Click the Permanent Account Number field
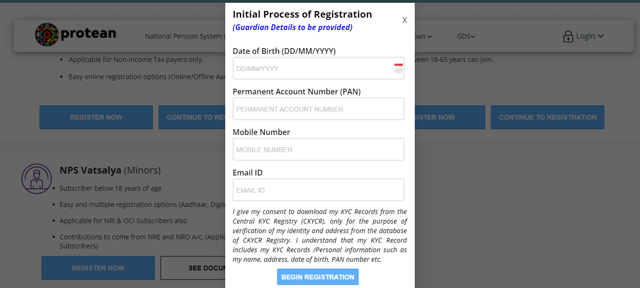This screenshot has height=288, width=640. pos(318,108)
